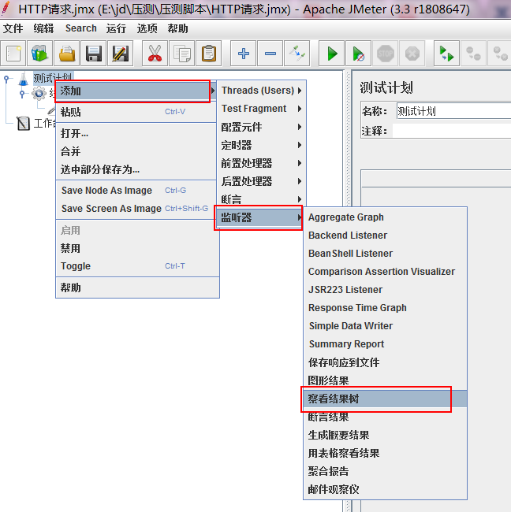Start the test with green play icon
The height and width of the screenshot is (512, 511).
coord(331,54)
